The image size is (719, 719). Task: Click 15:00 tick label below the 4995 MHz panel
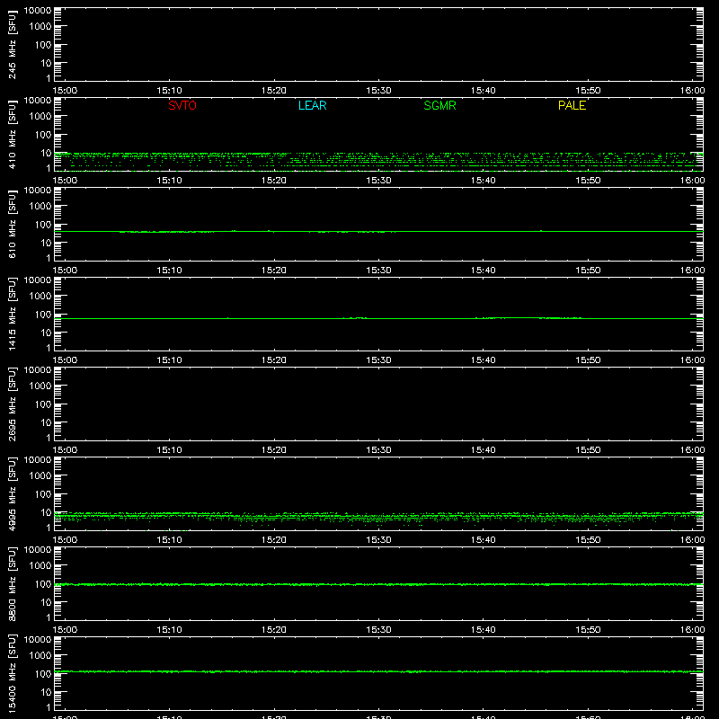click(65, 540)
